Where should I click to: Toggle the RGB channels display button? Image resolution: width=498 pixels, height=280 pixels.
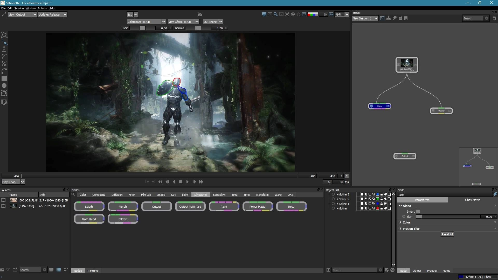(313, 14)
